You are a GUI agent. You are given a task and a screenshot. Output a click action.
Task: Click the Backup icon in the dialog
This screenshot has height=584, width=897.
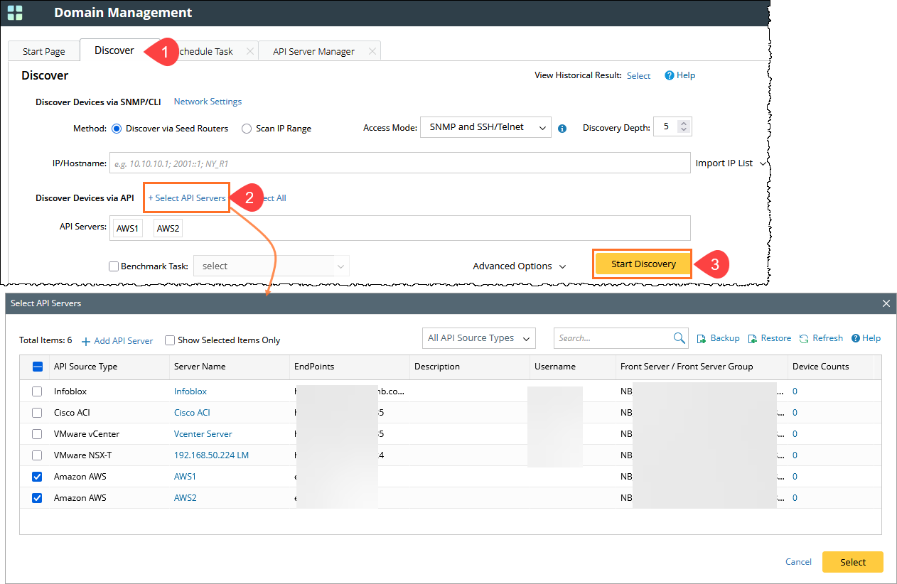(x=701, y=338)
